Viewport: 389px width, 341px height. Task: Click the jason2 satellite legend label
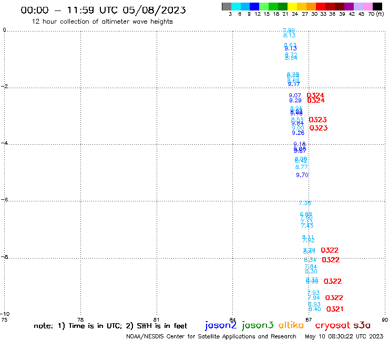pos(221,325)
